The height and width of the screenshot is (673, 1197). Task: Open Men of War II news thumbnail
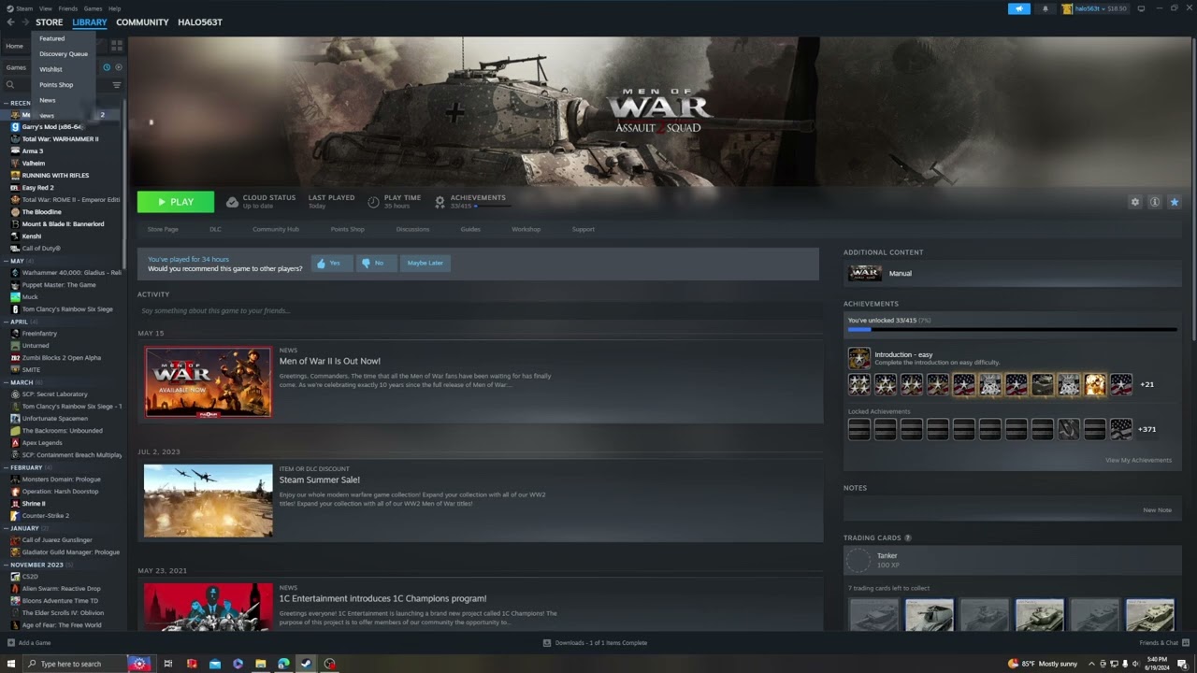[209, 381]
